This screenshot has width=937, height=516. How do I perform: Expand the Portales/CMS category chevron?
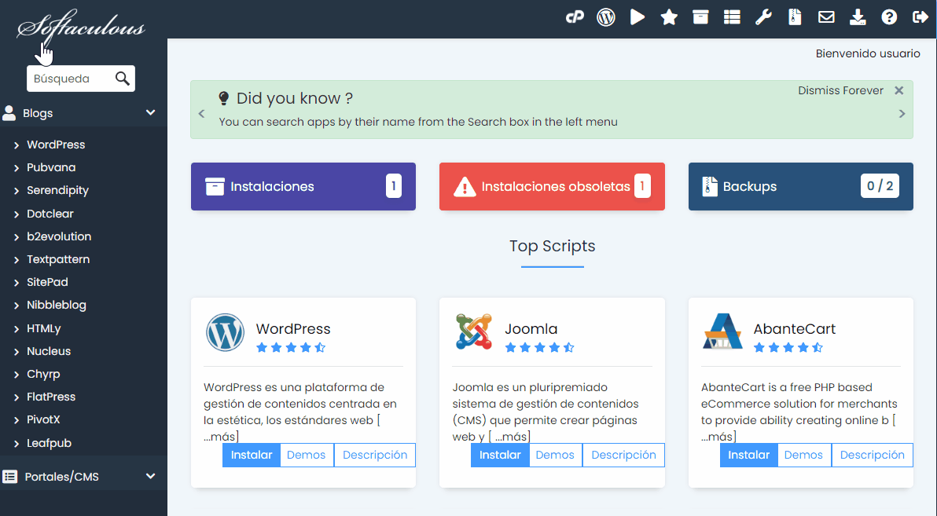[151, 476]
